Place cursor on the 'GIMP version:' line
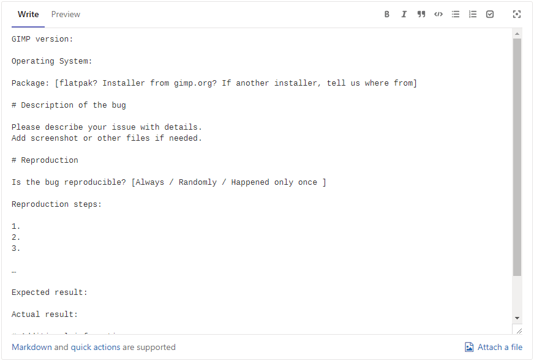The height and width of the screenshot is (361, 534). click(x=43, y=39)
